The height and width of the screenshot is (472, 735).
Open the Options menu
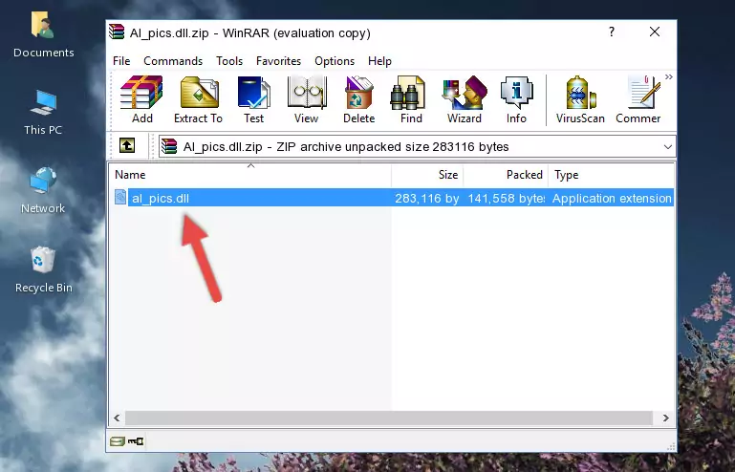(335, 61)
